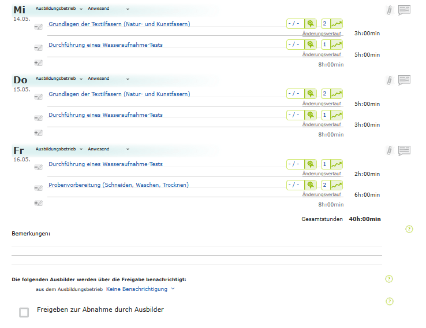Screen dimensions: 426x328
Task: Open Ausbildungsbetrieb dropdown for Mittwoch
Action: (59, 9)
